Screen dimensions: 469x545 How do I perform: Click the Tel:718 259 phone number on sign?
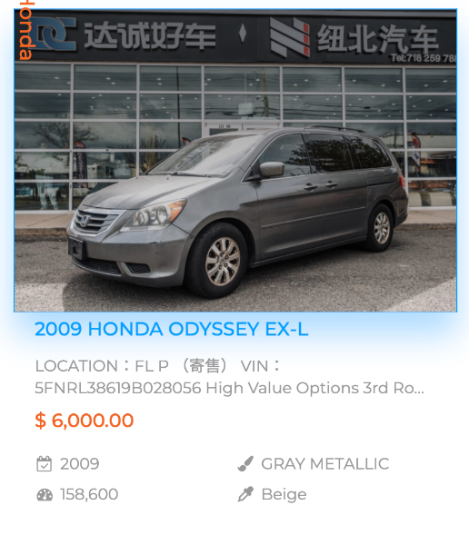pyautogui.click(x=423, y=58)
